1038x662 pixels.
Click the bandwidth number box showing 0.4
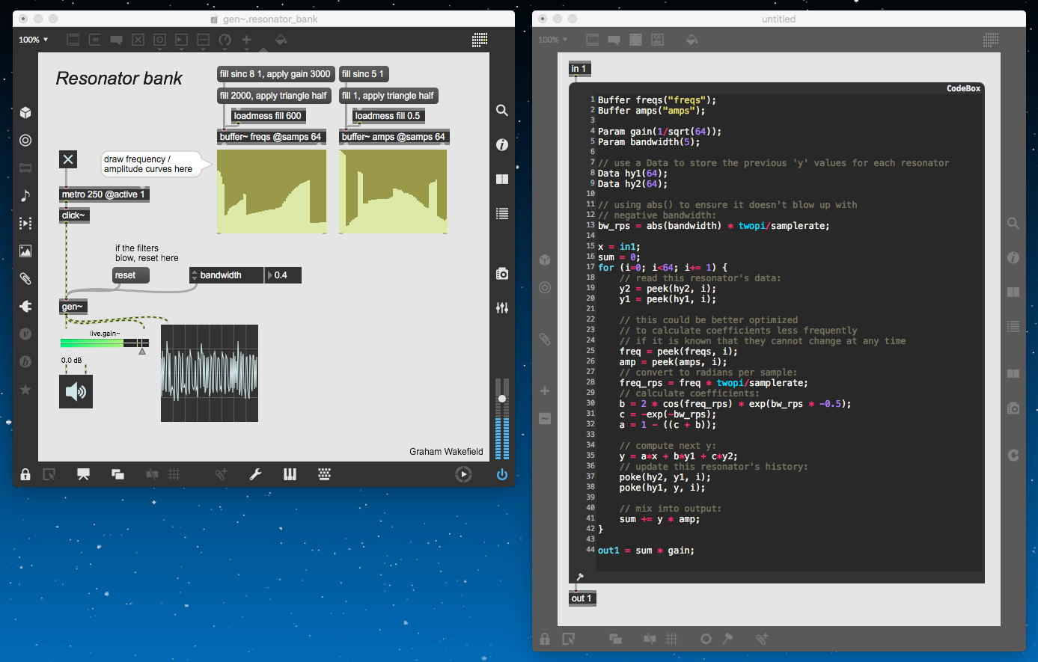coord(284,275)
